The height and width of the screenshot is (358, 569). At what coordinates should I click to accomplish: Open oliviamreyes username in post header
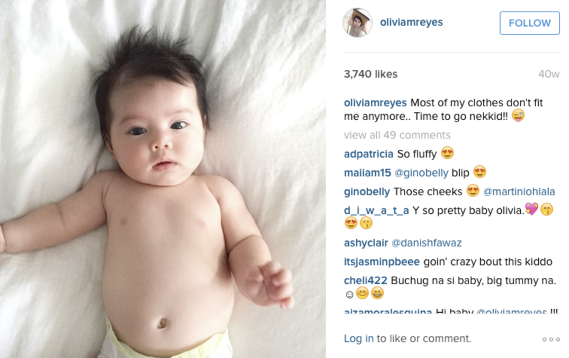(x=411, y=22)
